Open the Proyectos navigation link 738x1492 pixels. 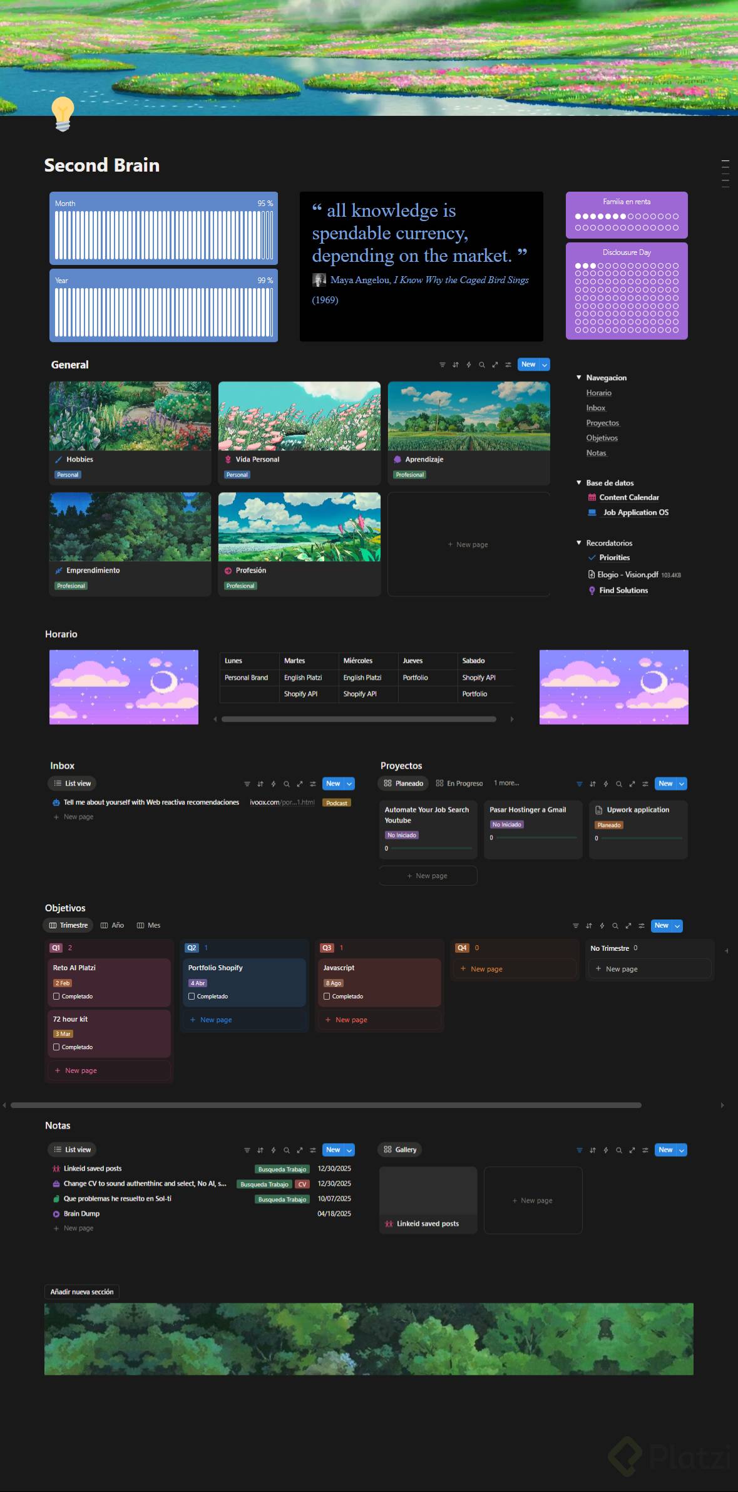(603, 423)
